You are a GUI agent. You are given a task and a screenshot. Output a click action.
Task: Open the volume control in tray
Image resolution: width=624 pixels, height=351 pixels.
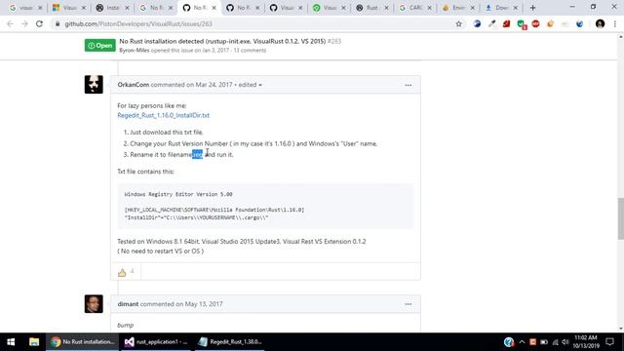pos(565,342)
